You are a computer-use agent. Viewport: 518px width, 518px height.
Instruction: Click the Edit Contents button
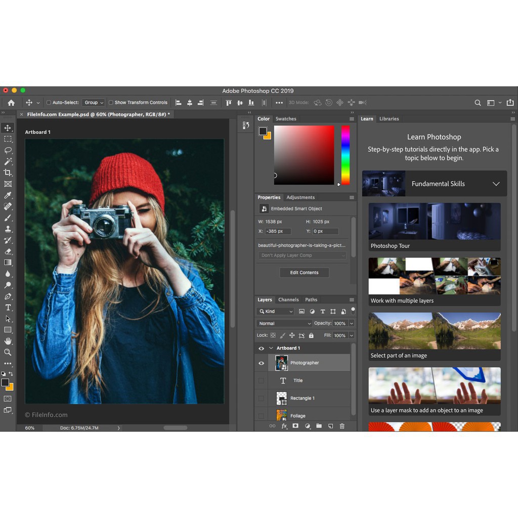pos(304,273)
